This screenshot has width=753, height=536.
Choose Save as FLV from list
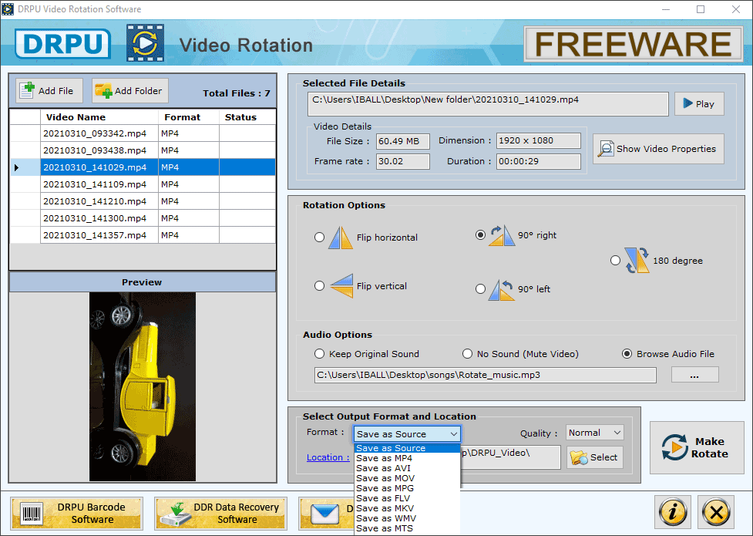pos(407,498)
